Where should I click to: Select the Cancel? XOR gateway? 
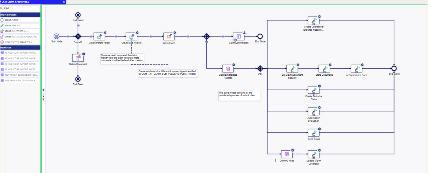click(x=78, y=37)
